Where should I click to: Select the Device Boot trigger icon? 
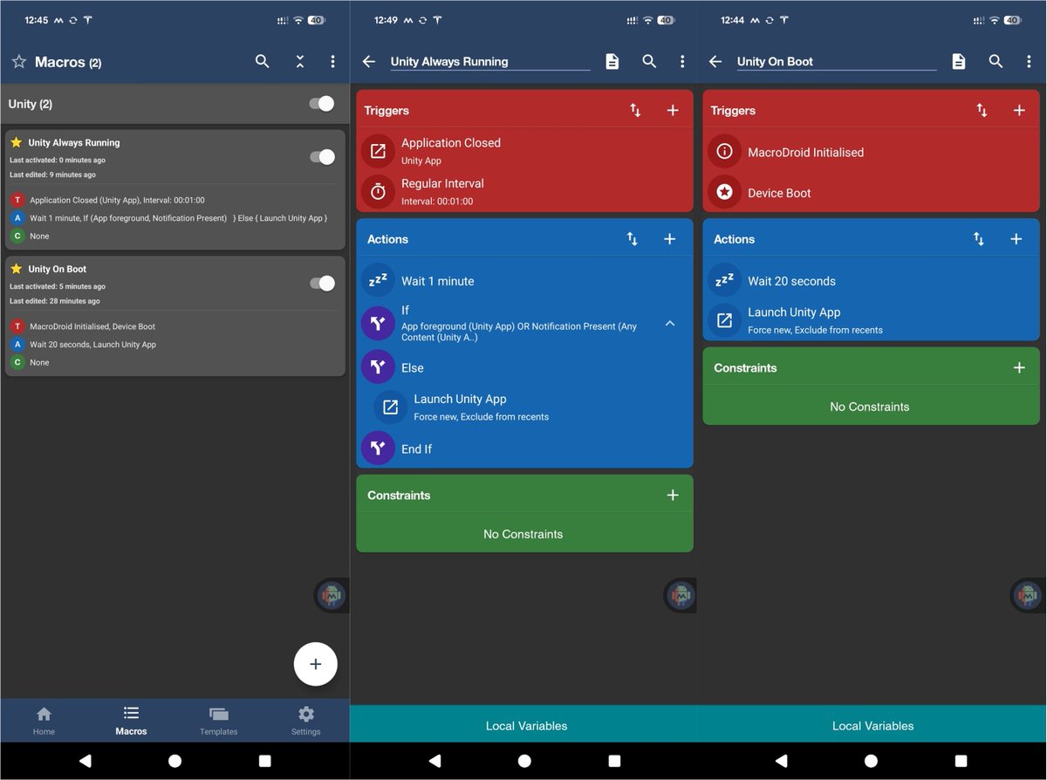coord(724,192)
